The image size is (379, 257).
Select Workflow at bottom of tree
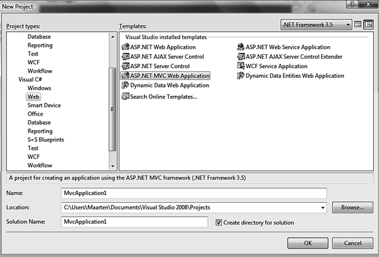[x=40, y=165]
